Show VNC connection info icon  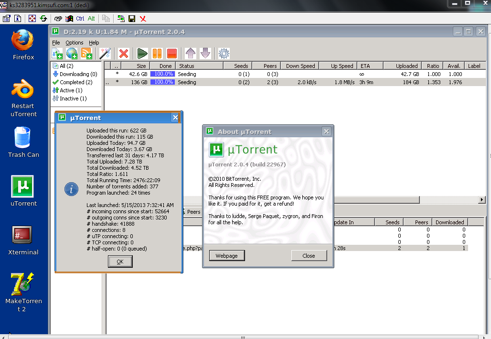[x=18, y=19]
